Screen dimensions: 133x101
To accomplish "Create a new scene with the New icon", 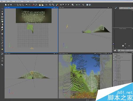I will click(6, 5).
